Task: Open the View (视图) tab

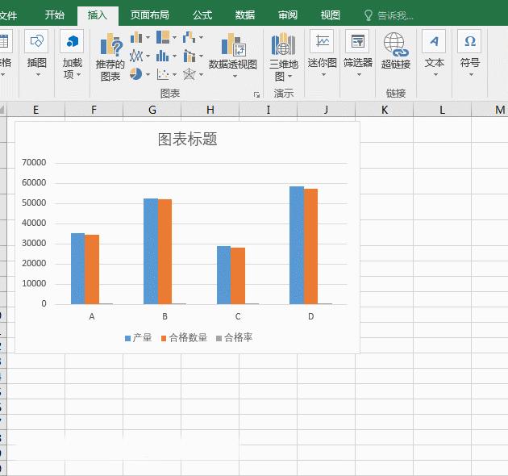Action: [331, 15]
